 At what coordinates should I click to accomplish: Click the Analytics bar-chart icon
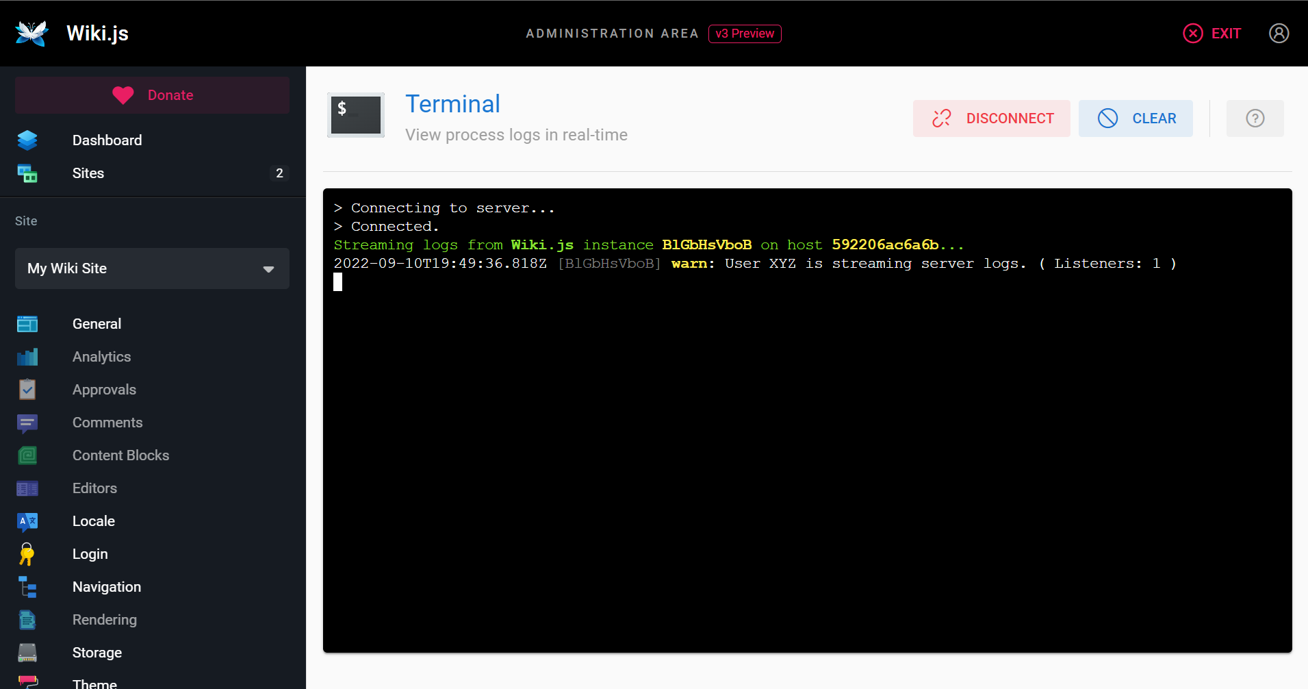click(27, 356)
